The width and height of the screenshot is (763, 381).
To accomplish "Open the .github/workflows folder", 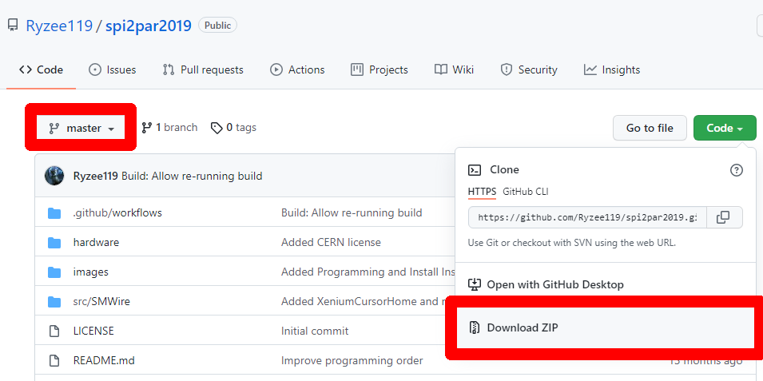I will [117, 213].
